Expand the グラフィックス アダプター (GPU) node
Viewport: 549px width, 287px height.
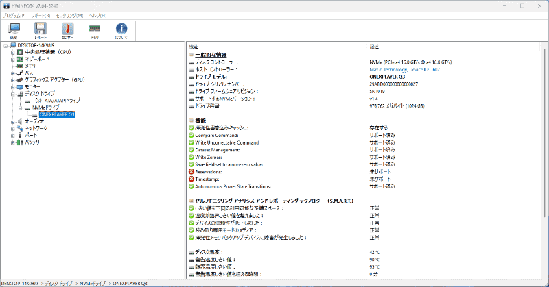click(x=12, y=80)
